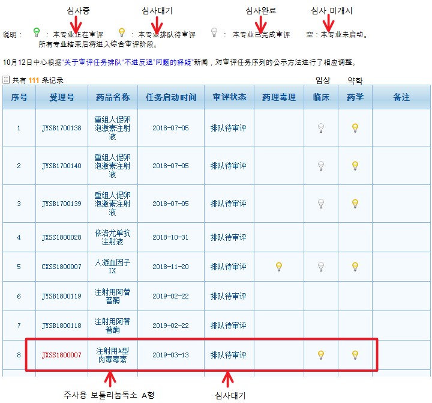Click legend text 空:本专业未启动

tap(337, 34)
